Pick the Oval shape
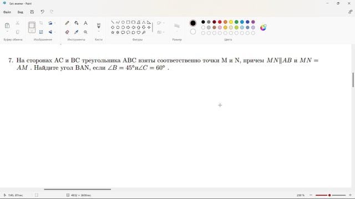Image resolution: width=355 pixels, height=199 pixels. click(123, 22)
